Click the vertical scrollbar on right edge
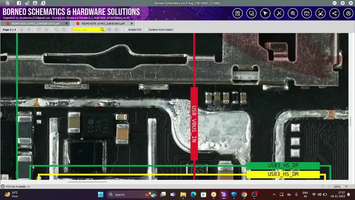The width and height of the screenshot is (355, 200). (x=351, y=121)
